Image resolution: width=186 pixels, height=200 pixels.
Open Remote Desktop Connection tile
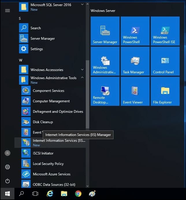coord(105,91)
